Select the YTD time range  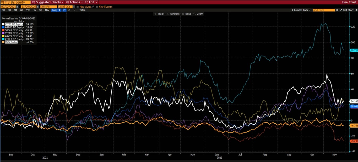click(x=28, y=10)
